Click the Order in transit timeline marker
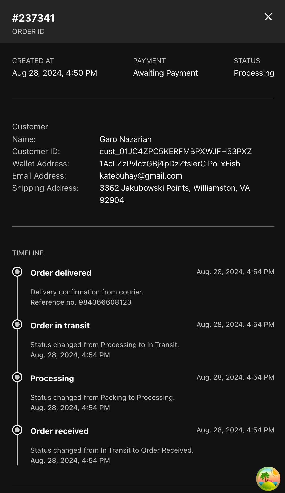Image resolution: width=285 pixels, height=493 pixels. click(17, 325)
